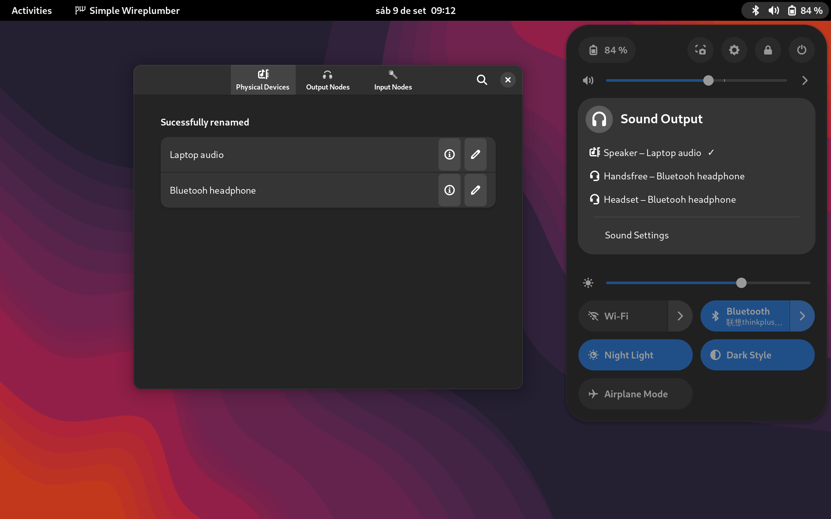Switch to the Output Nodes tab

328,80
